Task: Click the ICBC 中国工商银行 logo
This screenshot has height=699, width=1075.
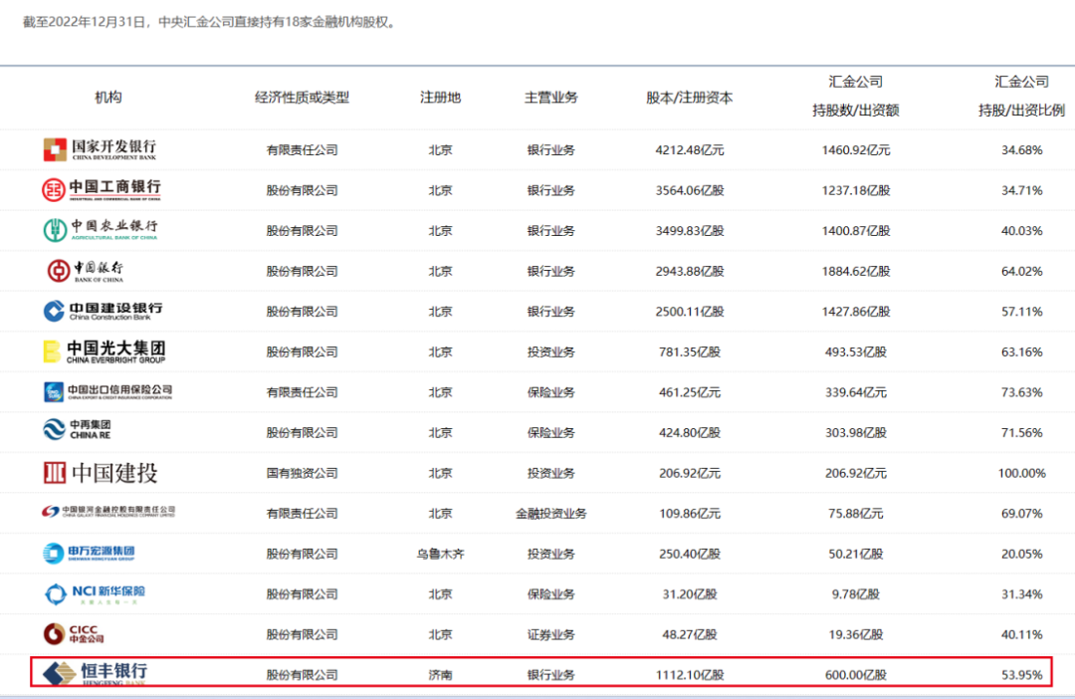Action: pyautogui.click(x=101, y=190)
